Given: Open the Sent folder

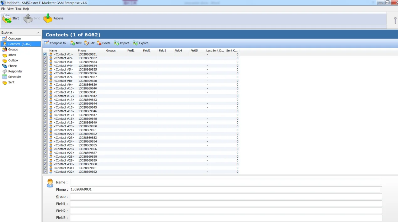Looking at the screenshot, I should pyautogui.click(x=11, y=82).
